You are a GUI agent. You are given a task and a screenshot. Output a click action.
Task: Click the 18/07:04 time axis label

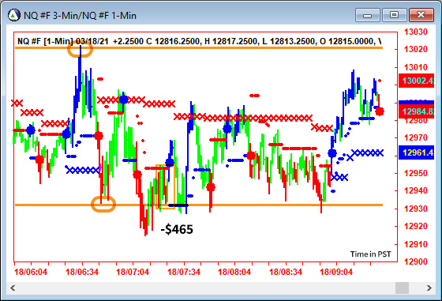pos(133,273)
